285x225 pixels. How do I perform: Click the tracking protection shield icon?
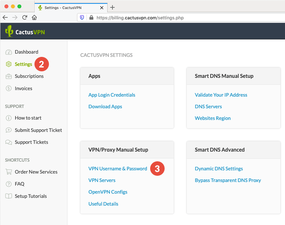(x=82, y=17)
